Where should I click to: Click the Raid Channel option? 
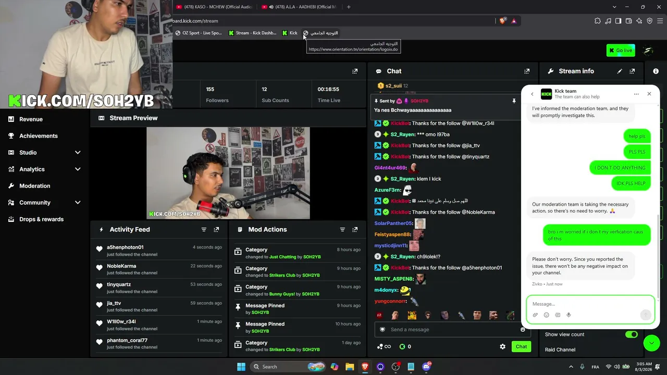point(560,350)
